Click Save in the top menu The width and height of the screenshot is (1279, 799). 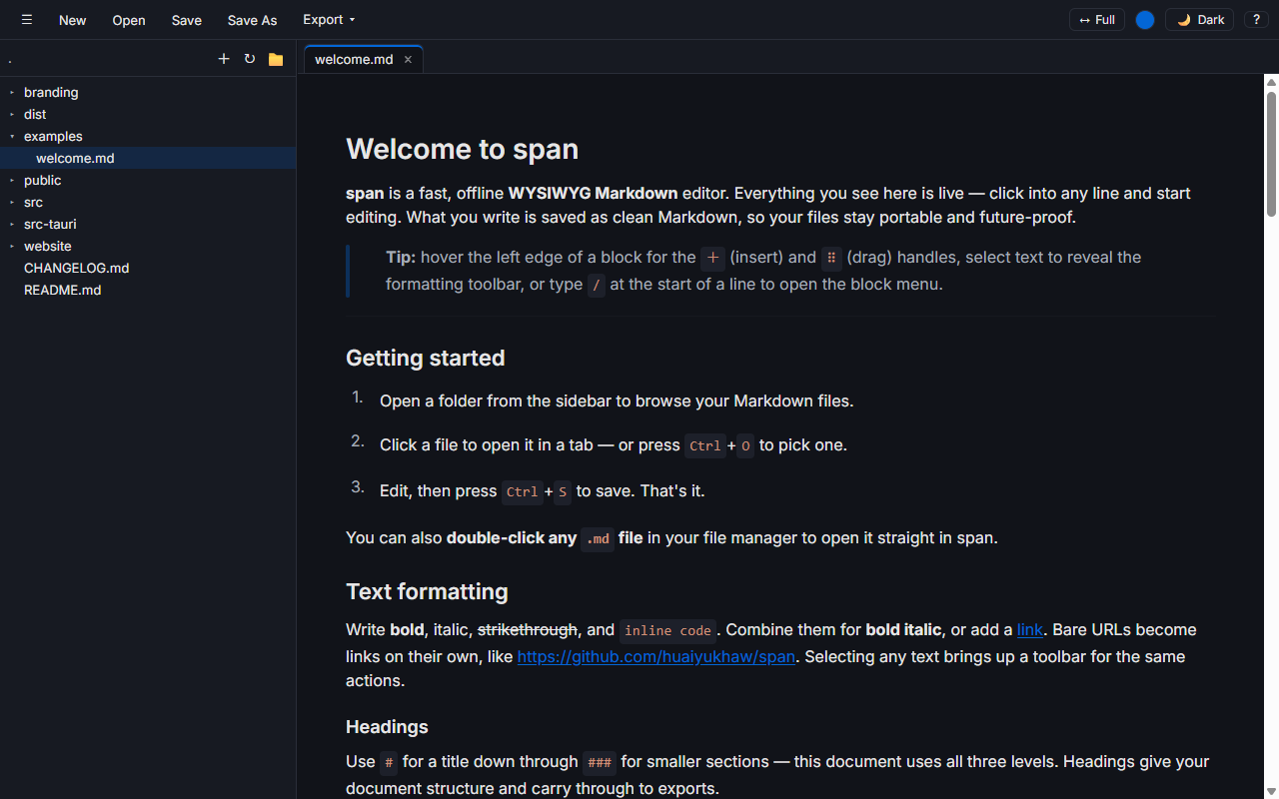[x=187, y=20]
